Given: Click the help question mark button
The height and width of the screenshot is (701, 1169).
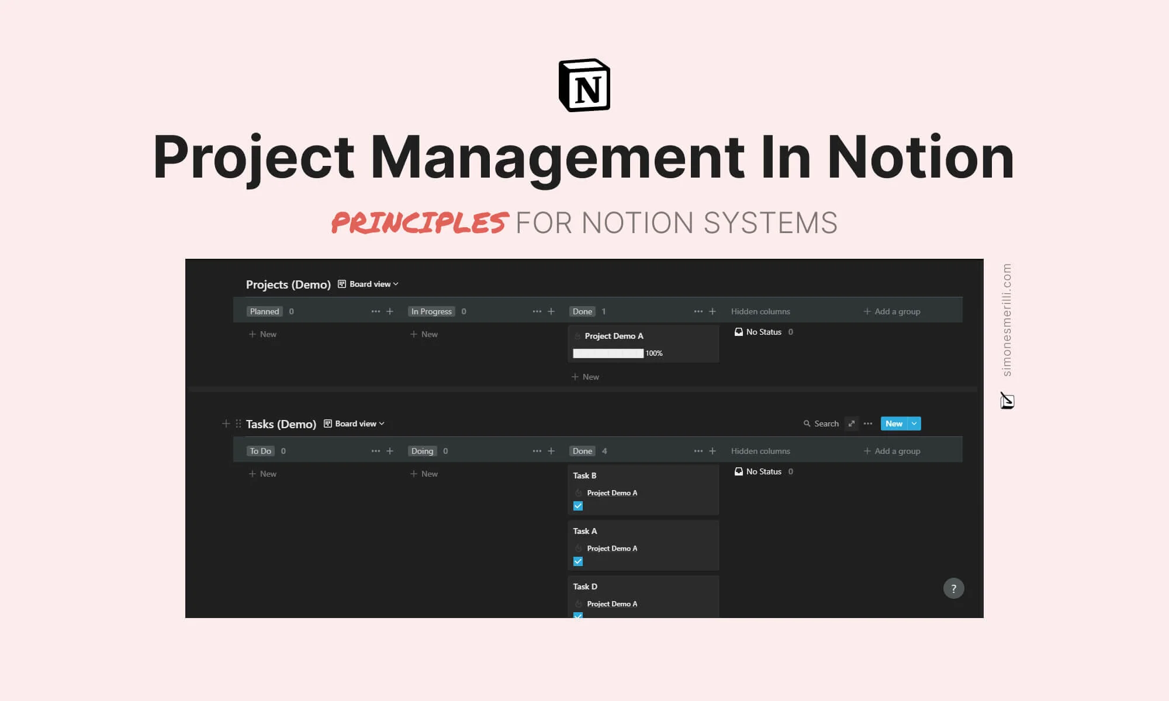Looking at the screenshot, I should click(953, 588).
